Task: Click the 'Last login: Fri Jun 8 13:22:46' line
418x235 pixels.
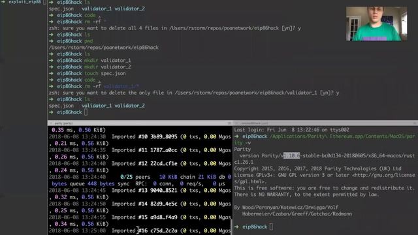Action: [x=292, y=130]
